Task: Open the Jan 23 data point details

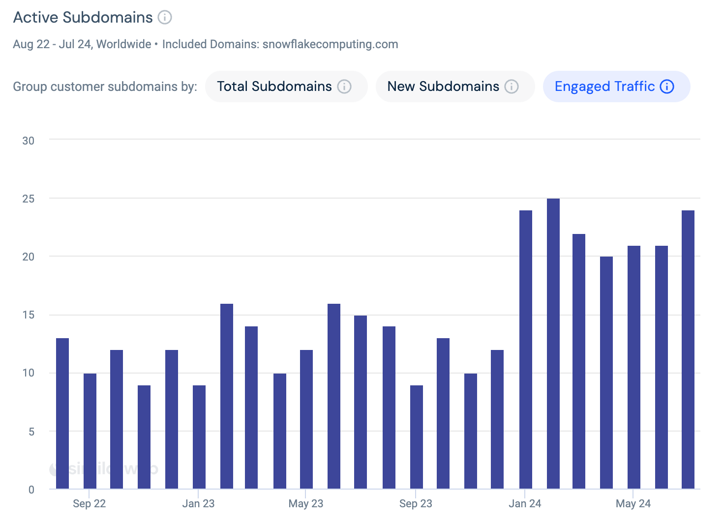Action: click(x=199, y=437)
